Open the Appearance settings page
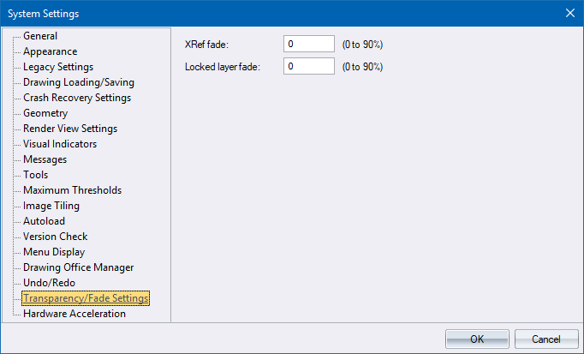584x354 pixels. pyautogui.click(x=51, y=51)
